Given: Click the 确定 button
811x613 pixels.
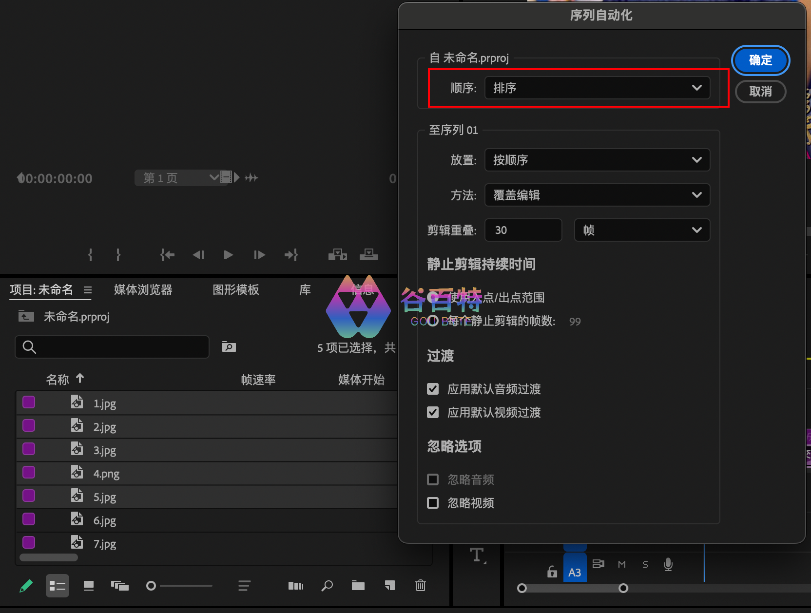Looking at the screenshot, I should (x=760, y=60).
